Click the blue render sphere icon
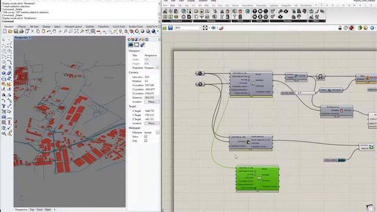Image resolution: width=377 pixels, height=212 pixels. click(154, 31)
